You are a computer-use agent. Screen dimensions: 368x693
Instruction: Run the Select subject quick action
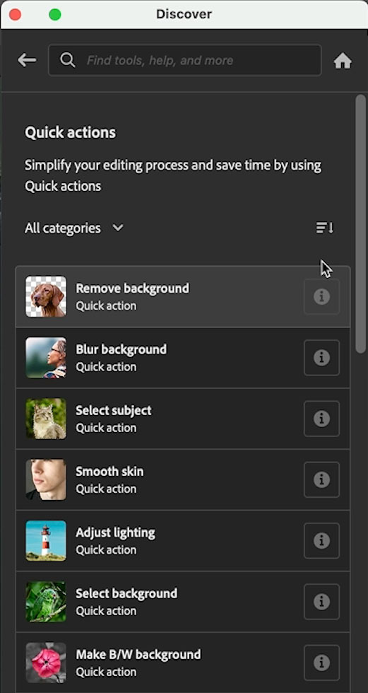(x=183, y=419)
